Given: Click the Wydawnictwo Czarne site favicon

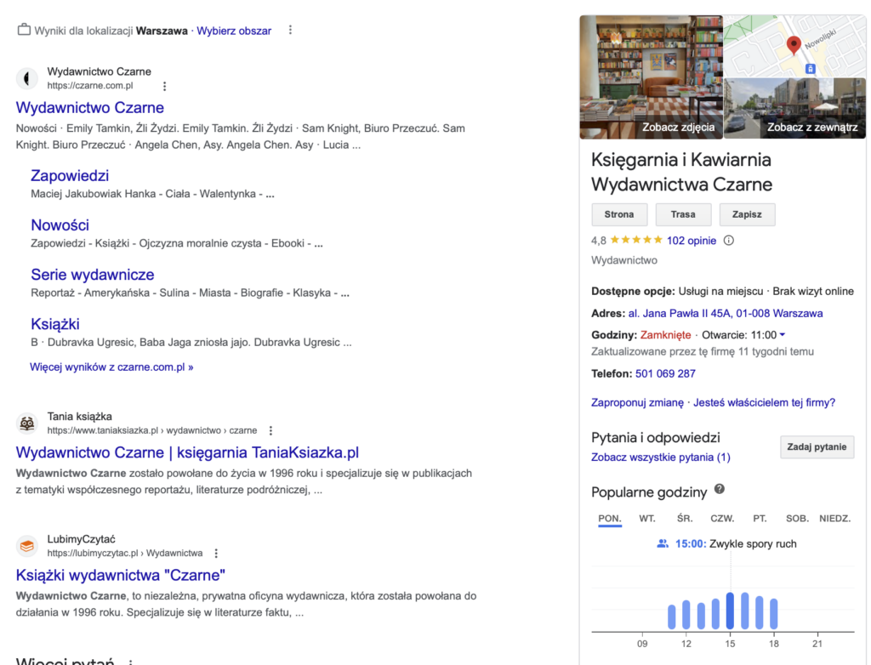Looking at the screenshot, I should [x=27, y=78].
